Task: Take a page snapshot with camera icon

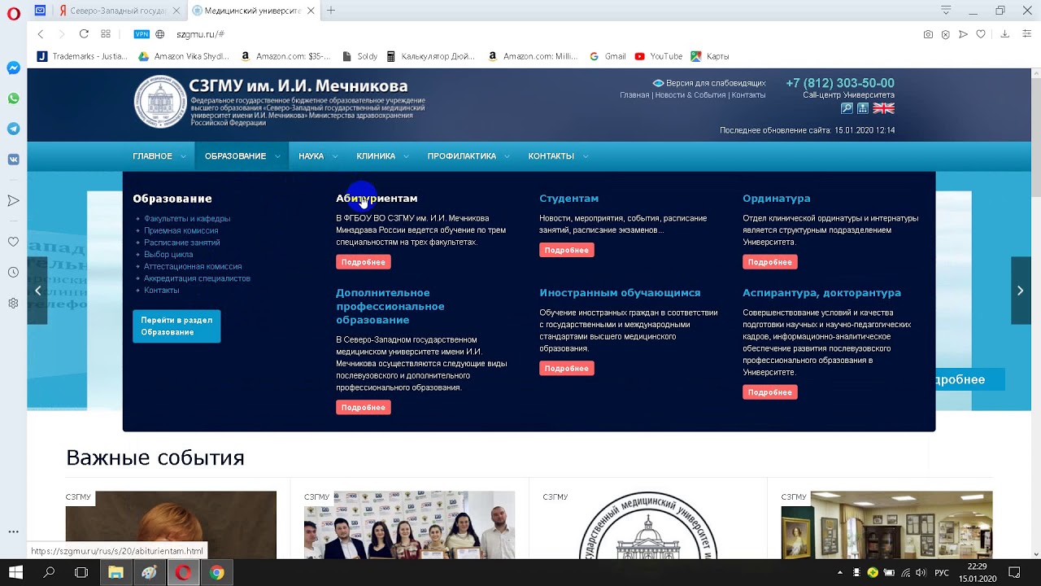Action: coord(928,34)
